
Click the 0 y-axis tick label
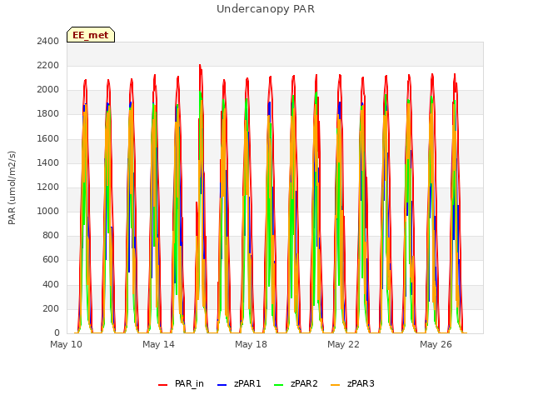pos(57,333)
